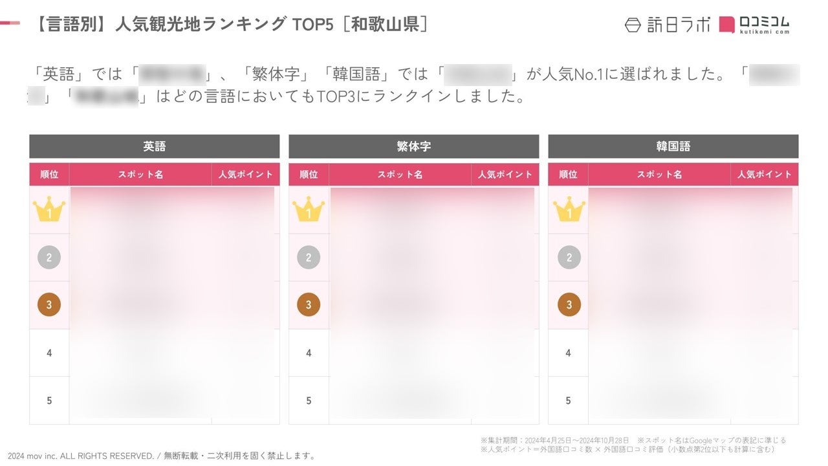Select the 英語 table header
The height and width of the screenshot is (466, 828).
click(155, 146)
